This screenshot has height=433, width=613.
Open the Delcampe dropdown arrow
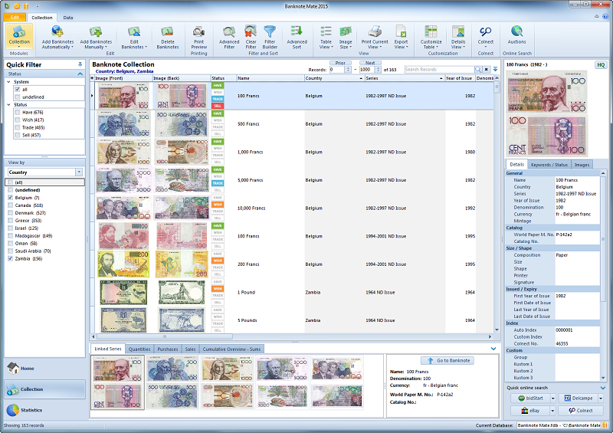tap(601, 399)
